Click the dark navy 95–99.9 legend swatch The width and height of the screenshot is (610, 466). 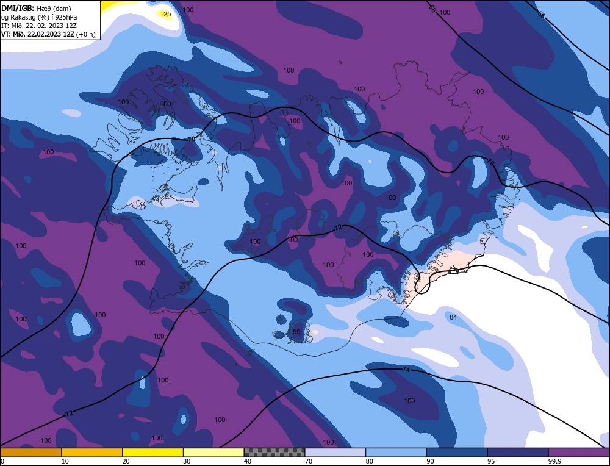pyautogui.click(x=518, y=453)
